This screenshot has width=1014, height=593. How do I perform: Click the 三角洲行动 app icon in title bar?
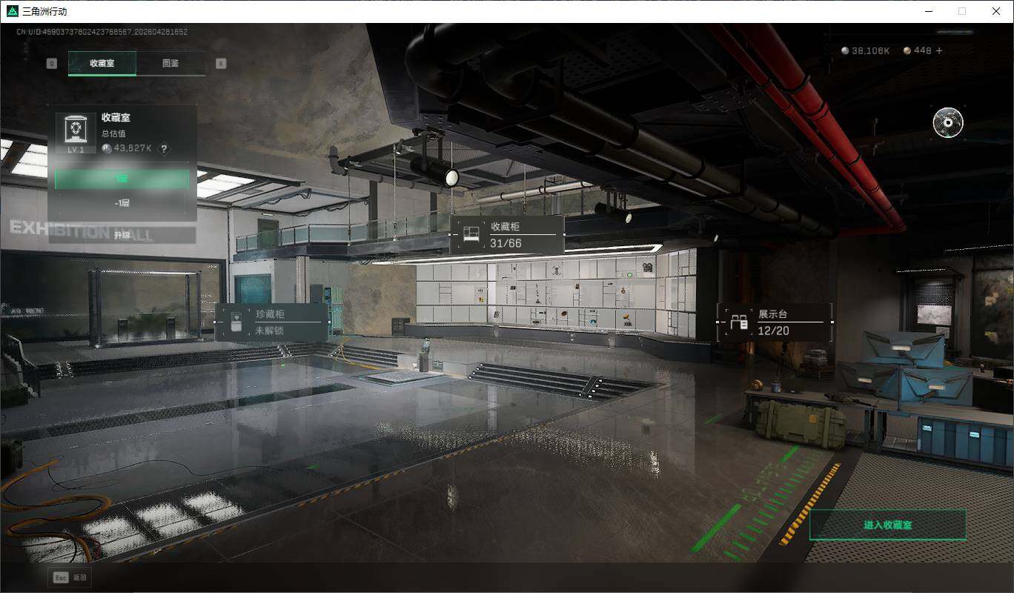coord(12,11)
